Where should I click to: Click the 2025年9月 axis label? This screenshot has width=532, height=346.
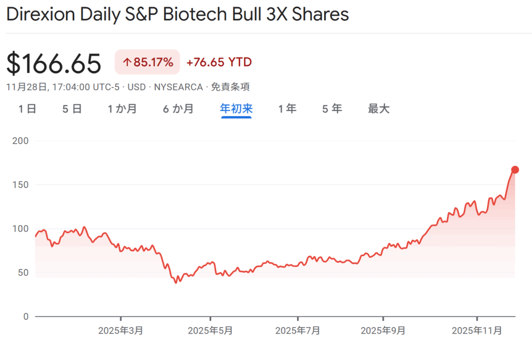click(x=383, y=330)
